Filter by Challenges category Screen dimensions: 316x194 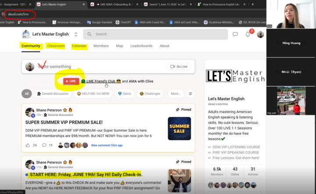click(150, 94)
